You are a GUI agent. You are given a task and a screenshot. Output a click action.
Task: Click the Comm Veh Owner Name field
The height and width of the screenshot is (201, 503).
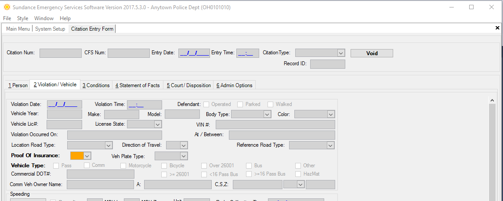(x=100, y=185)
